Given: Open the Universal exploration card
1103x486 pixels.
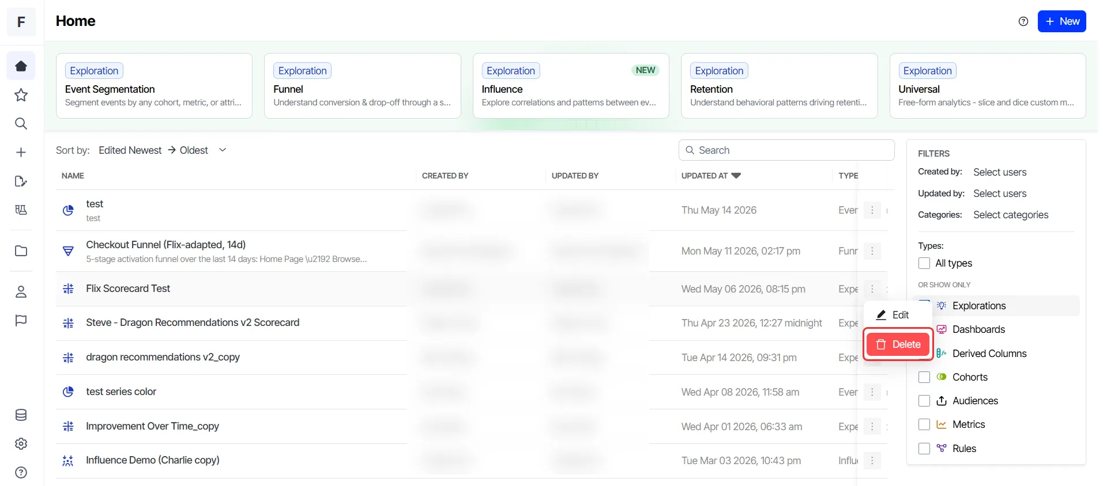Looking at the screenshot, I should (988, 86).
